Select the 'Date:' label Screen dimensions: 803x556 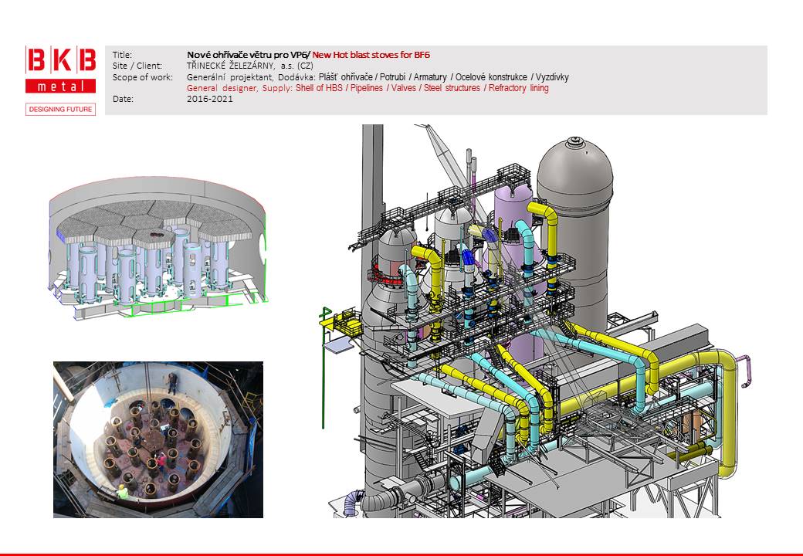tap(123, 99)
